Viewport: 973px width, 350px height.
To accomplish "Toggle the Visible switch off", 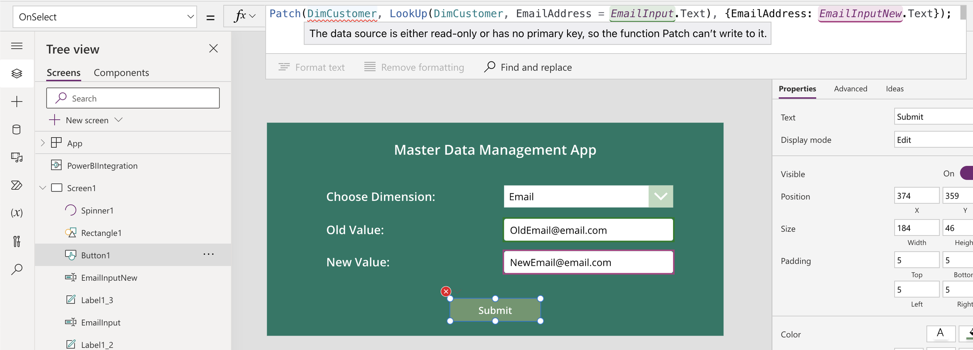I will (x=966, y=173).
